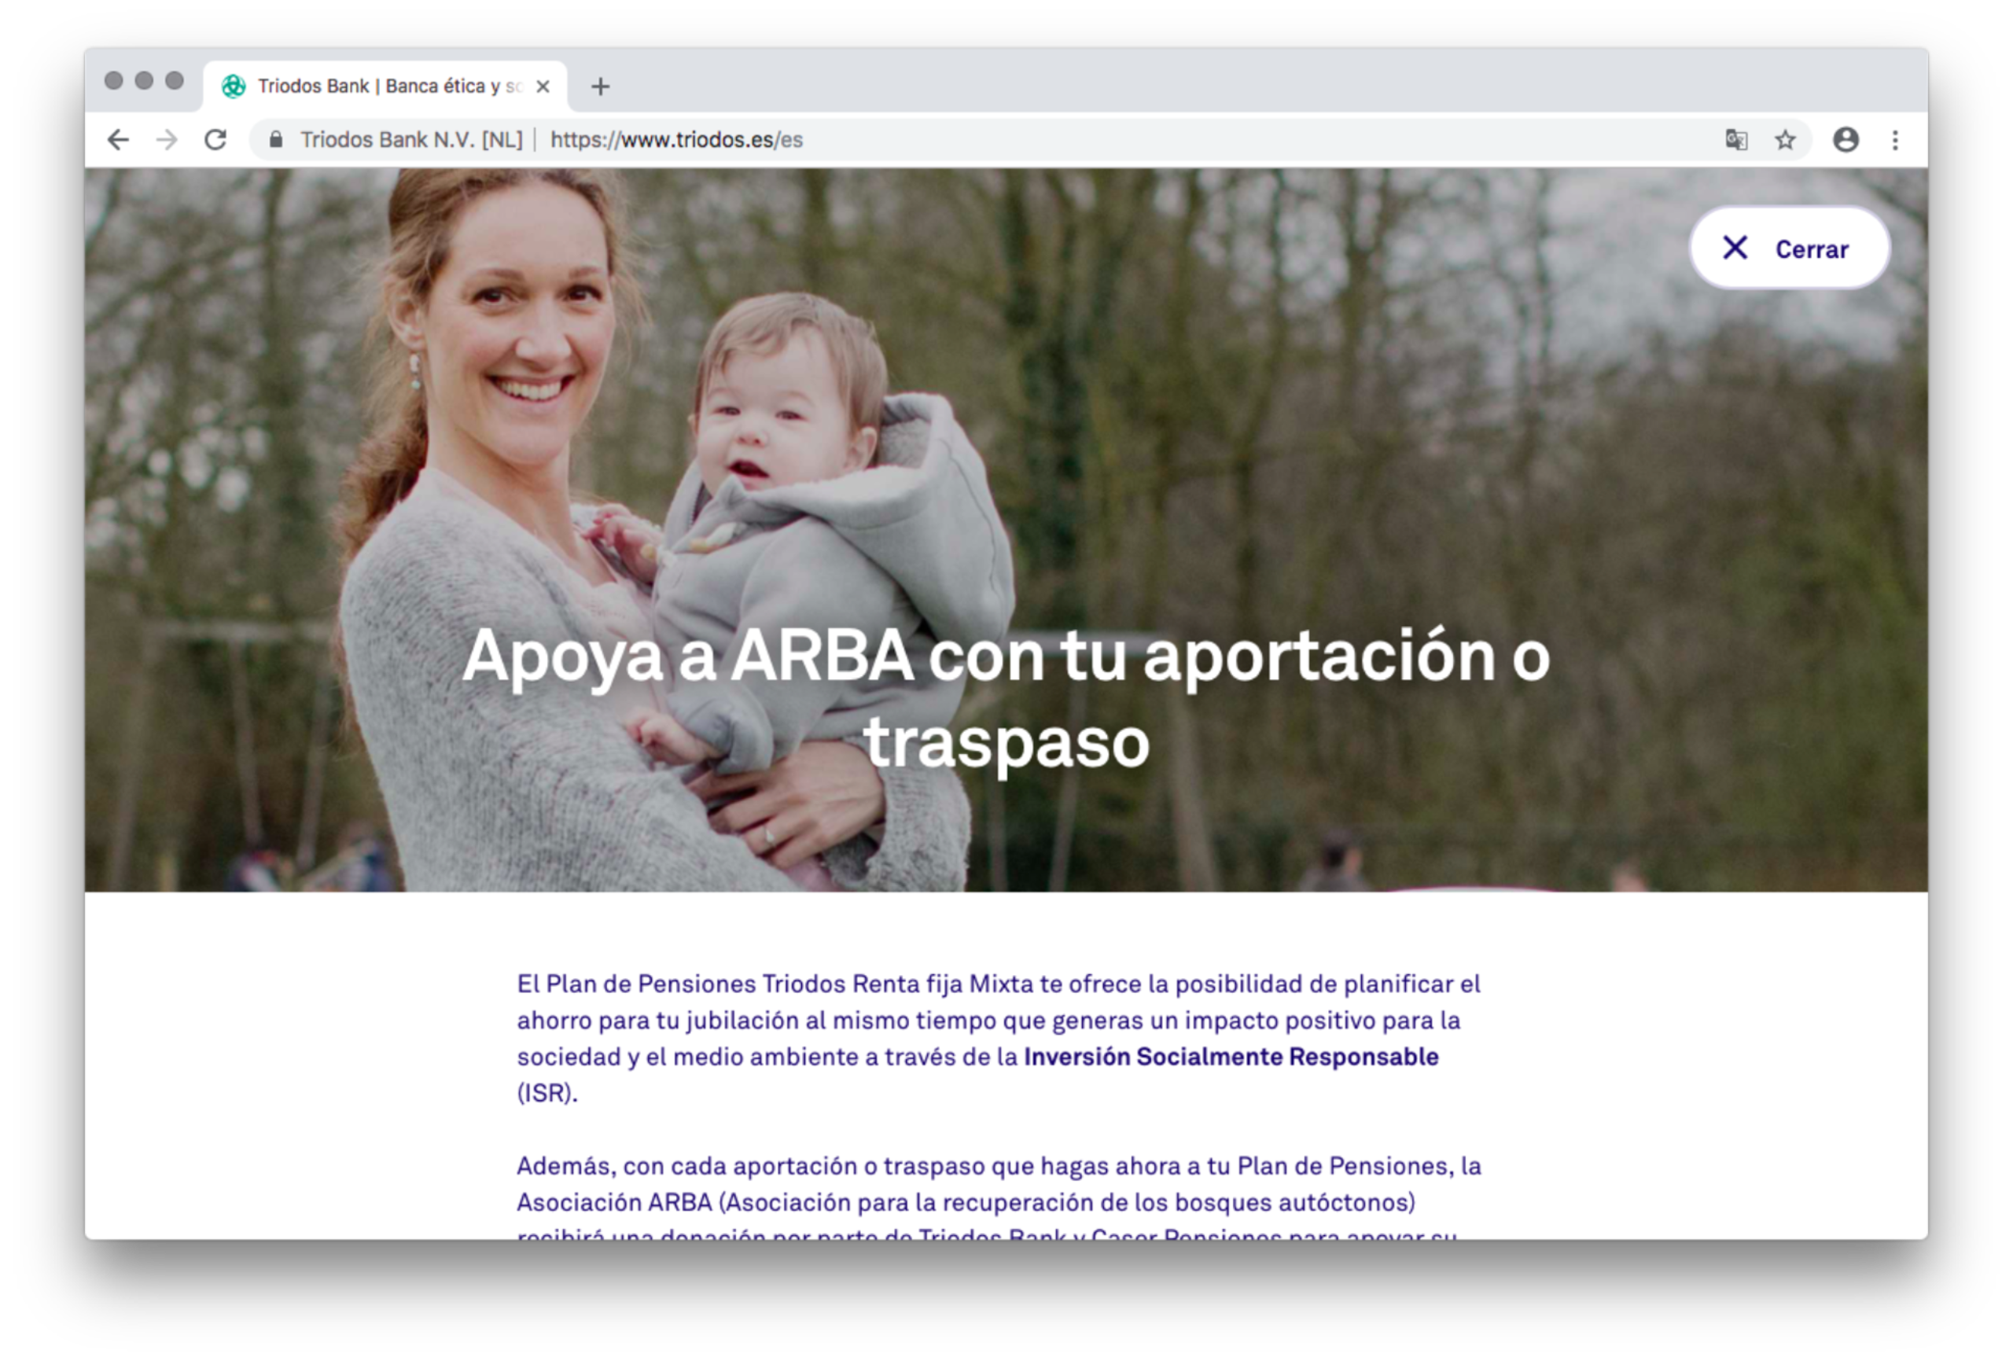The image size is (2013, 1361).
Task: Open the Chrome profile avatar
Action: (1846, 139)
